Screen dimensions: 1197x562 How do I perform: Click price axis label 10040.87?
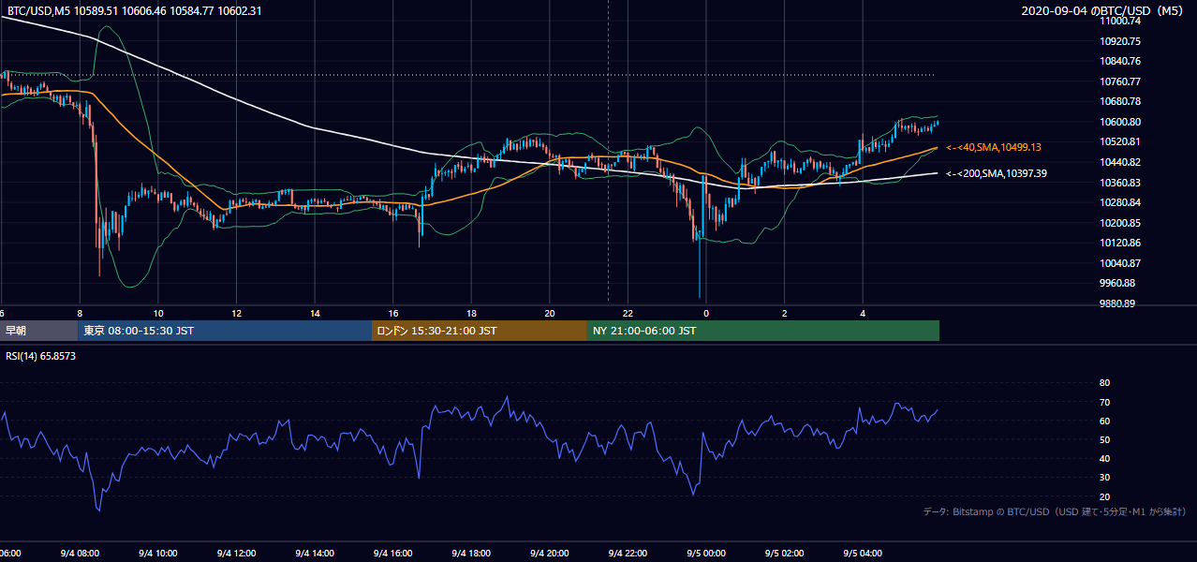[x=1120, y=263]
